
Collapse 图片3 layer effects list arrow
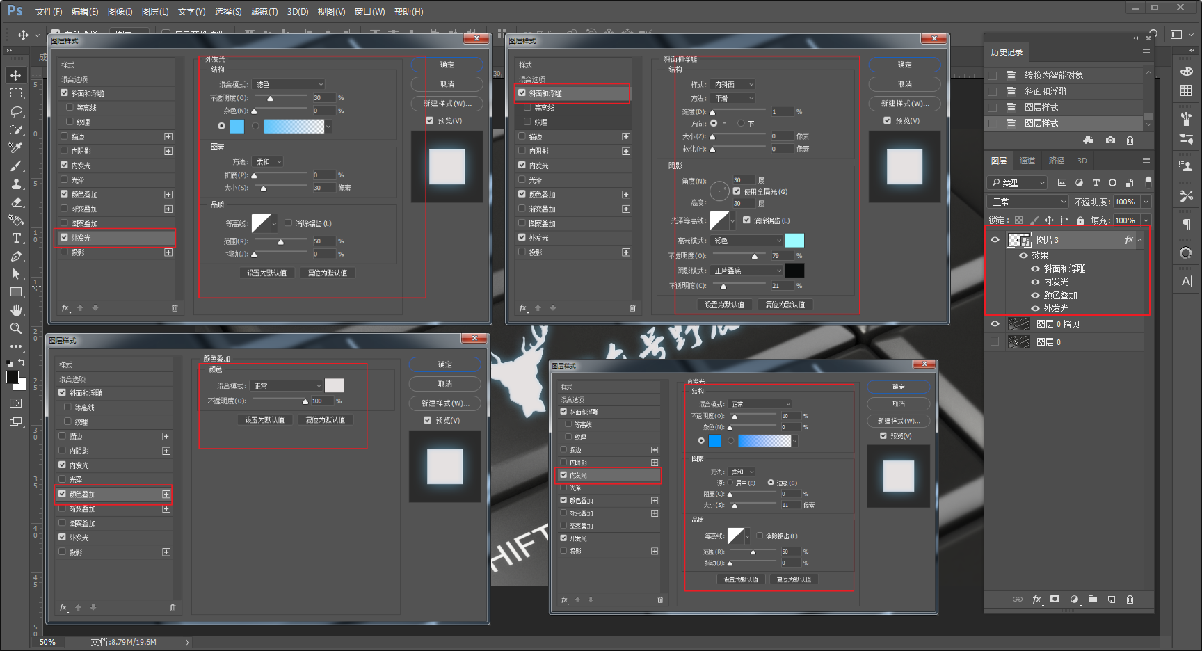pyautogui.click(x=1139, y=240)
